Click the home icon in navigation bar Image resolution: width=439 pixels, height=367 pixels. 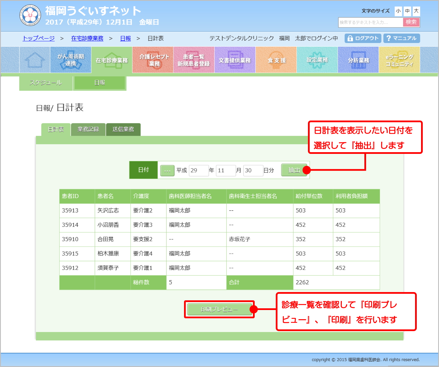[35, 60]
